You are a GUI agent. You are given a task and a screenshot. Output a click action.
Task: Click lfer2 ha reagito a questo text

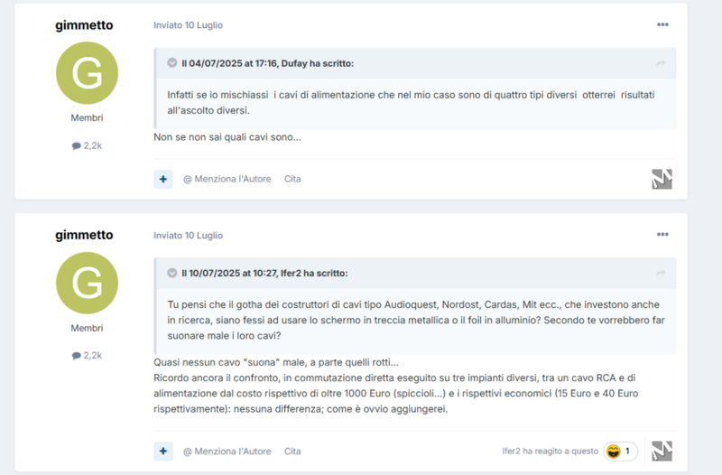(550, 451)
